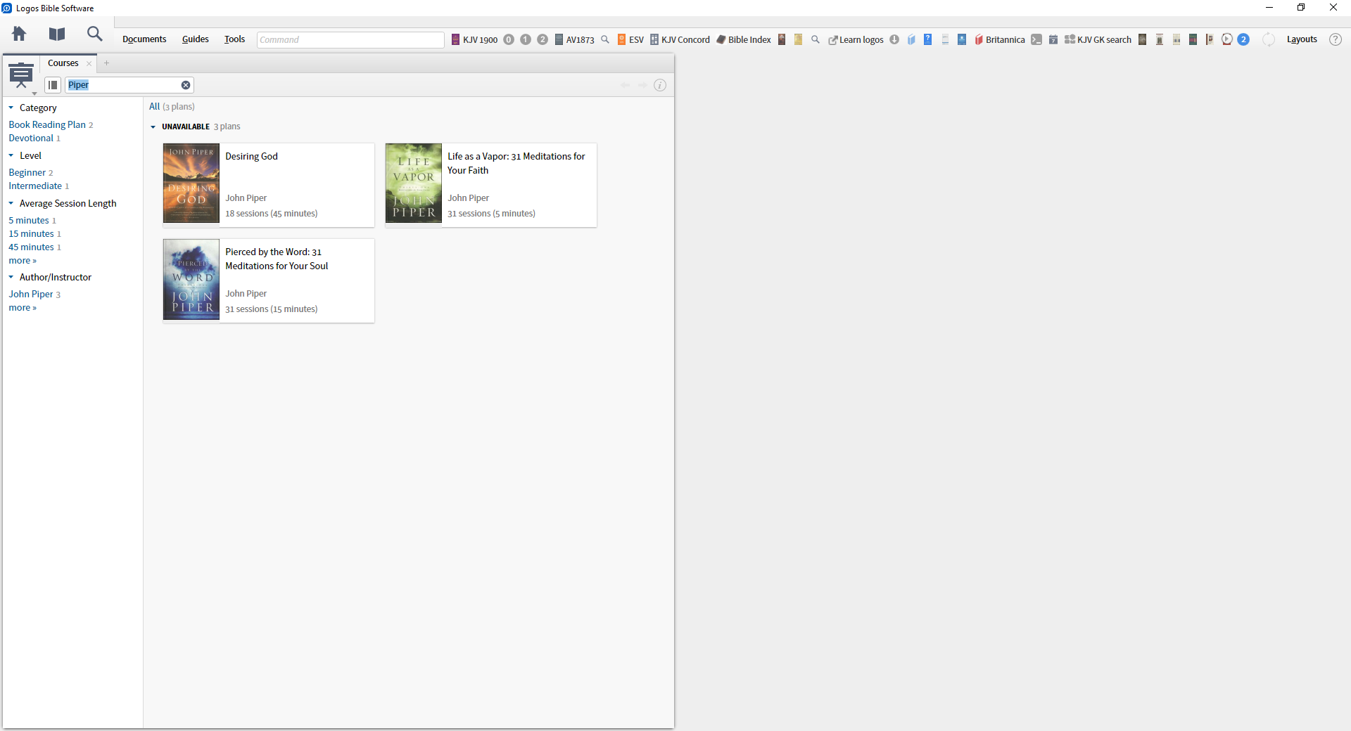This screenshot has width=1351, height=731.
Task: Open the Tools menu
Action: pyautogui.click(x=234, y=39)
